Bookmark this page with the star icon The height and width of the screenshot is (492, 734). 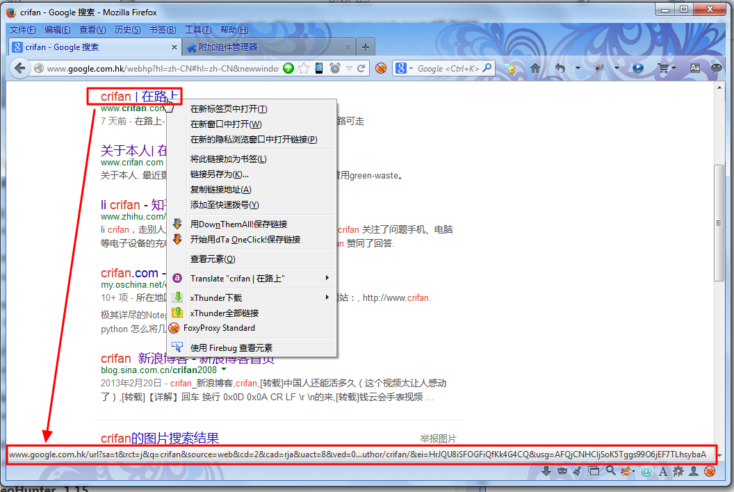coord(304,68)
